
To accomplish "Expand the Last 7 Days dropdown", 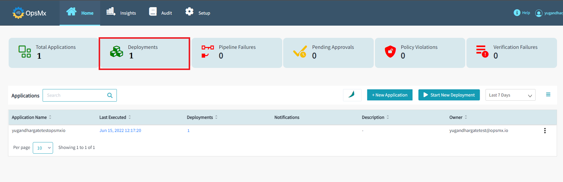I will 510,95.
